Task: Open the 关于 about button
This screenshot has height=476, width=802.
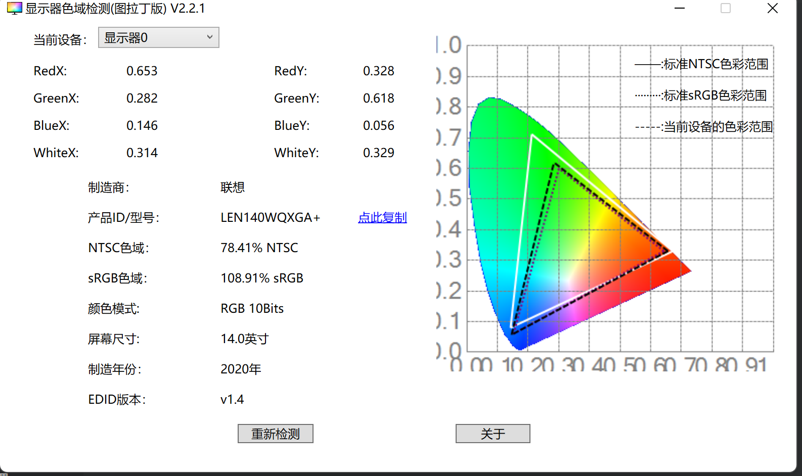Action: [x=493, y=434]
